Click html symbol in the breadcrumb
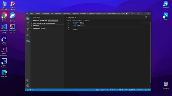This screenshot has height=96, width=172. coord(87,21)
